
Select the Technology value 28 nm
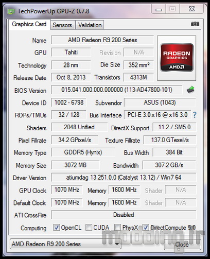point(71,65)
